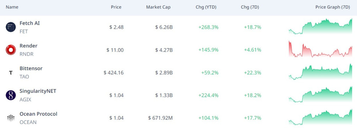Open the Render coin name link
Viewport: 357px width, 130px height.
pyautogui.click(x=28, y=46)
